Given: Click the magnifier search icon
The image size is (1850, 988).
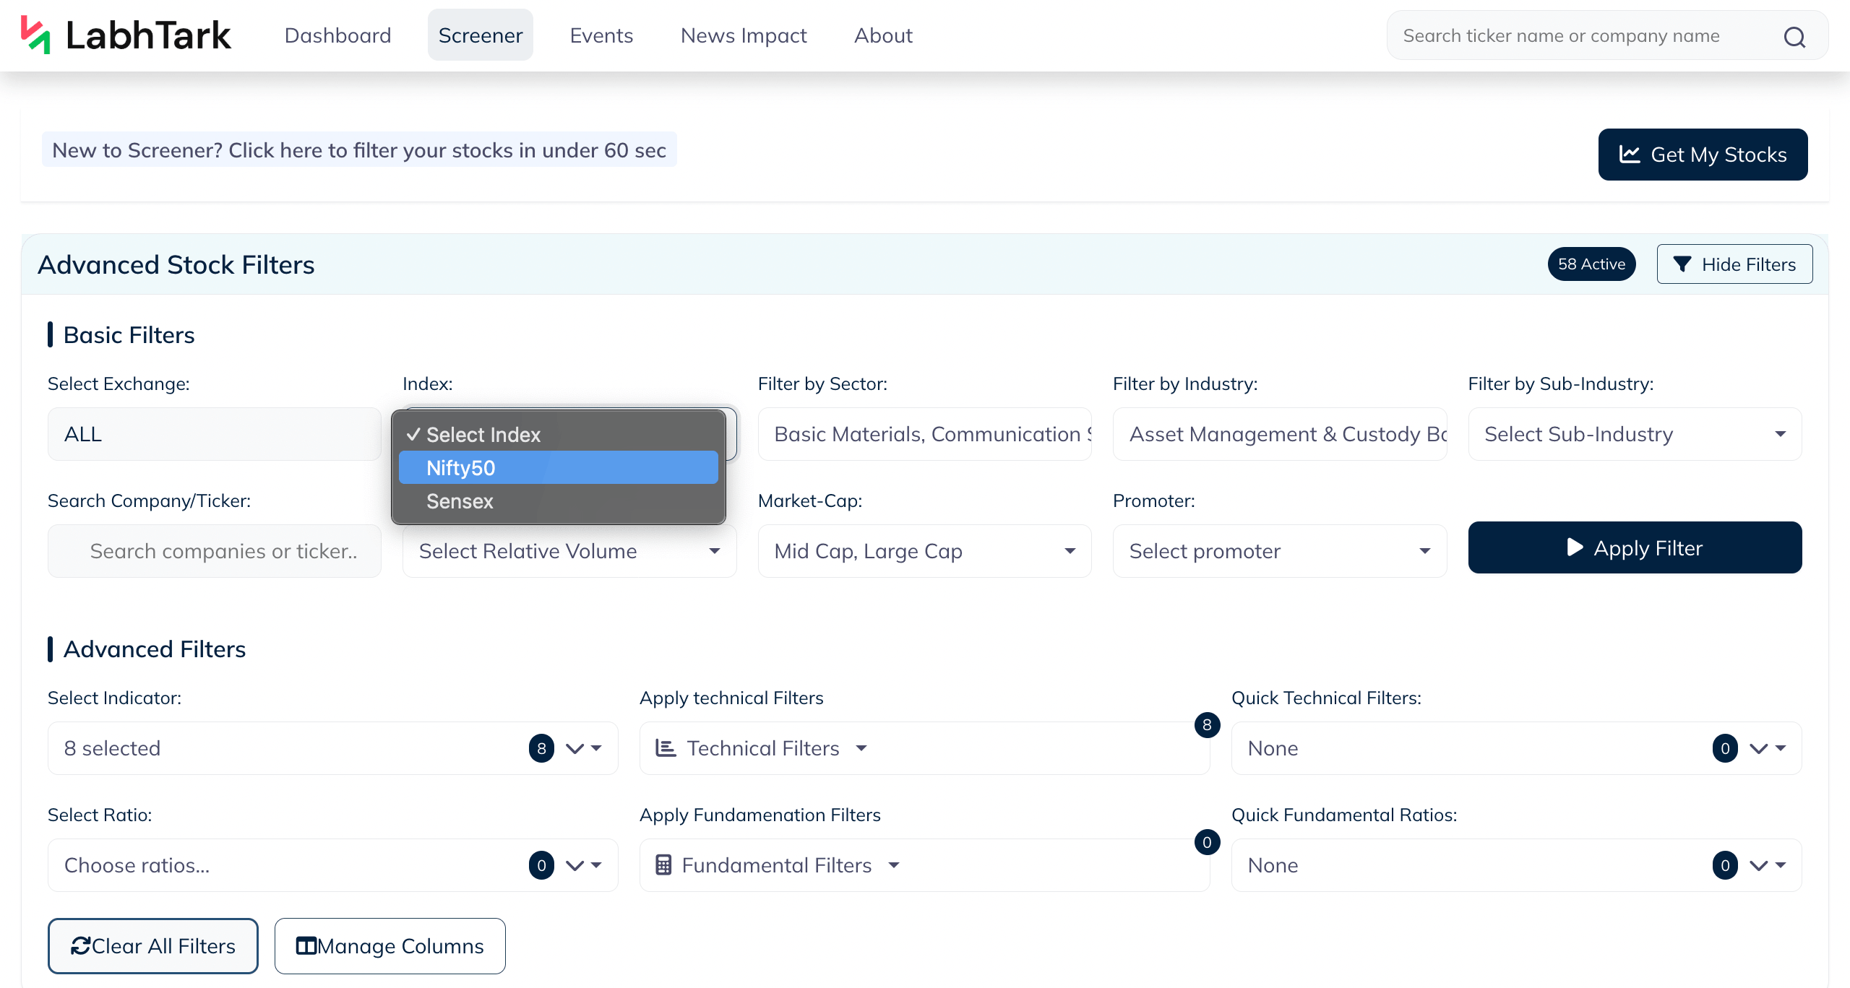Looking at the screenshot, I should tap(1794, 36).
